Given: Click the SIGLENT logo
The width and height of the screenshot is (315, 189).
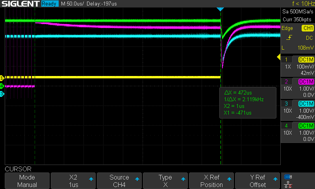Looking at the screenshot, I should point(20,4).
